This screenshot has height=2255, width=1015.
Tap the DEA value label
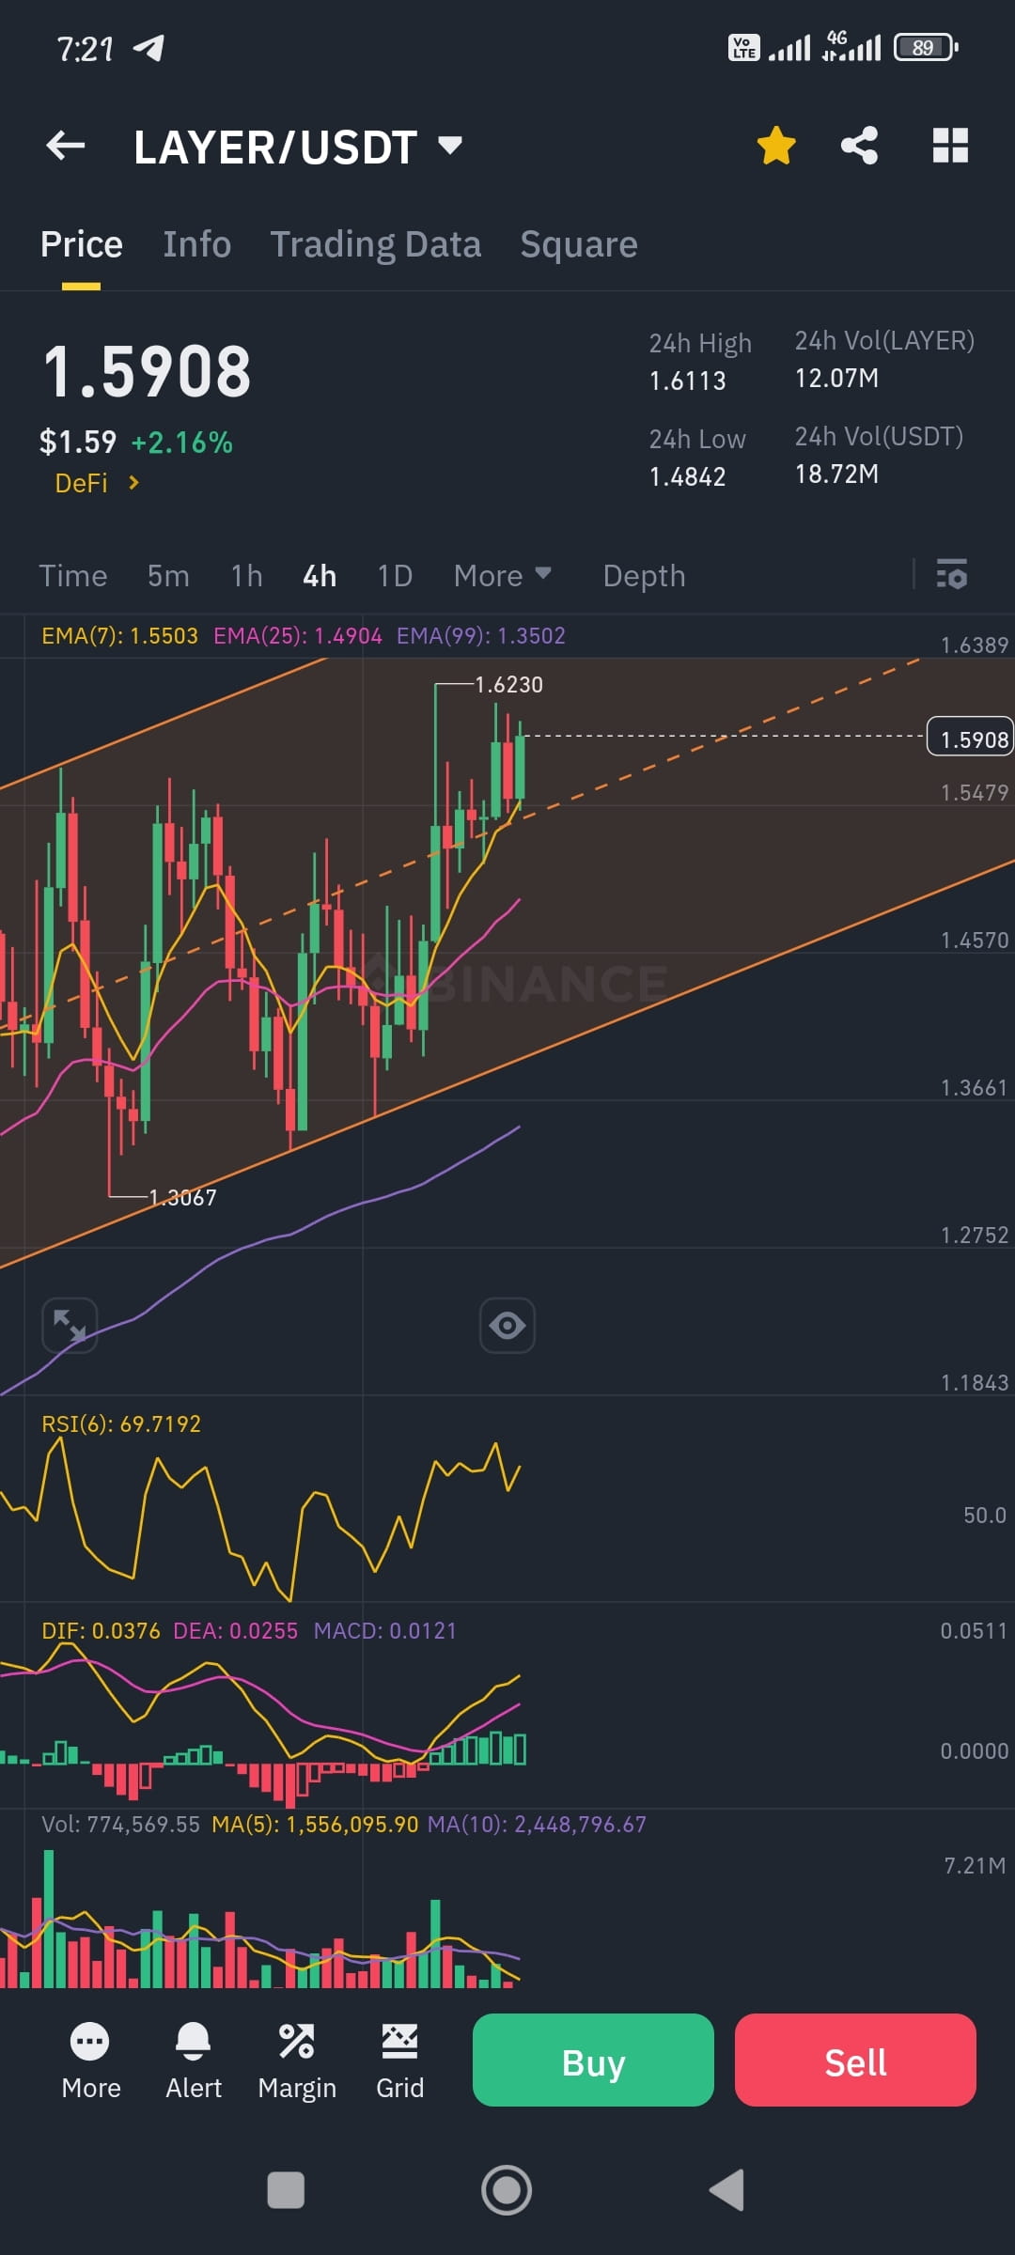[x=236, y=1631]
